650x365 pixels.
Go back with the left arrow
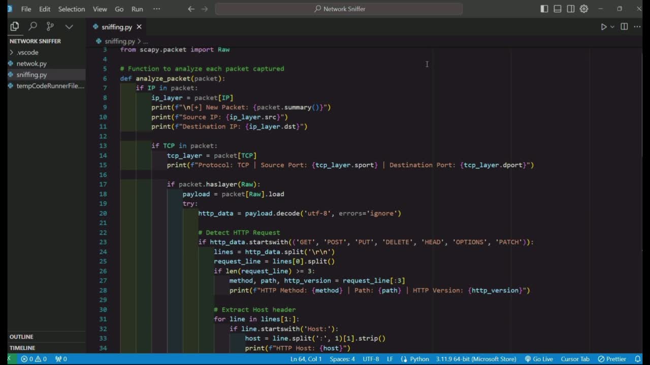(x=191, y=9)
